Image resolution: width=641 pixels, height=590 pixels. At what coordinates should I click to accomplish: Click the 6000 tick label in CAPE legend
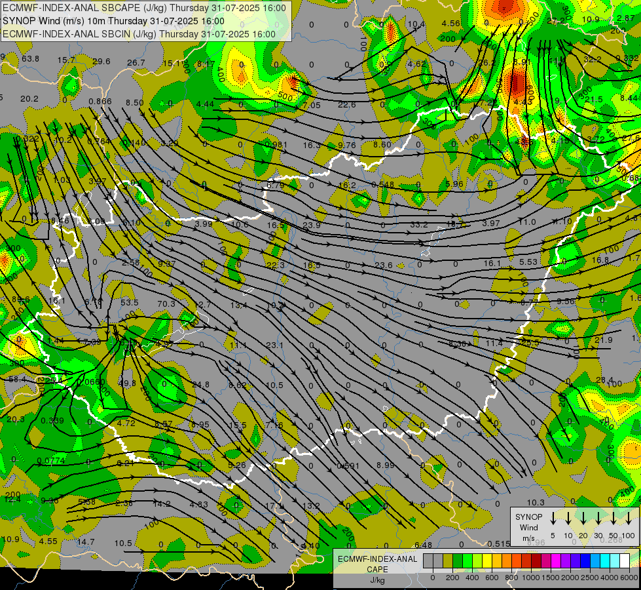coord(629,578)
